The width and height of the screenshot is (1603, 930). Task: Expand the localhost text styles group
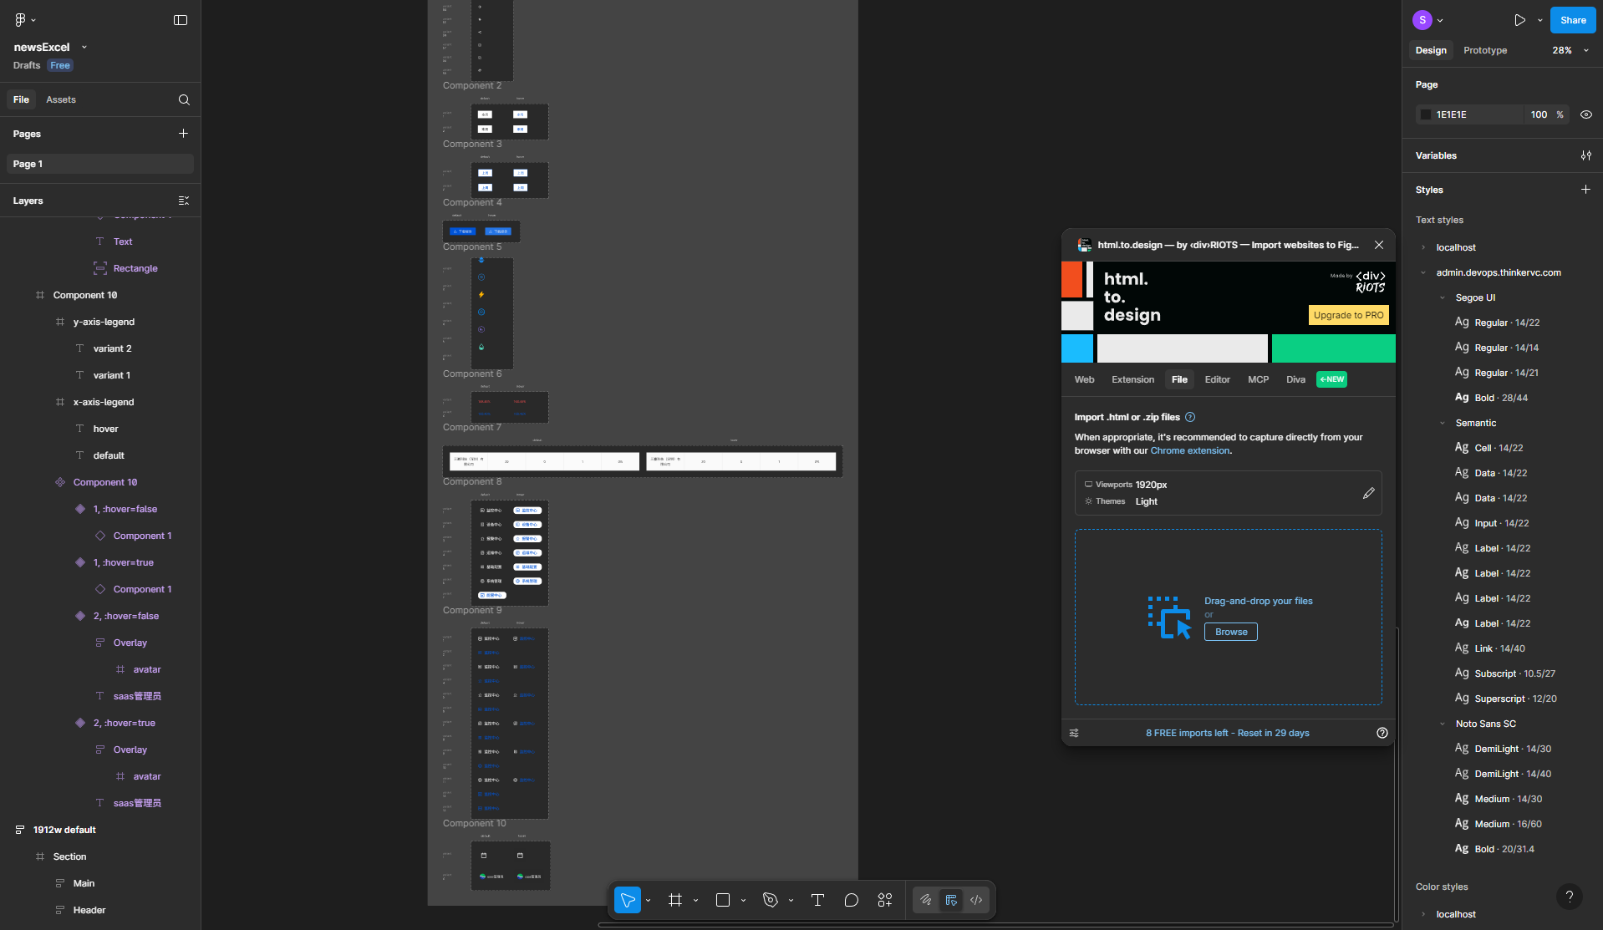click(1423, 247)
